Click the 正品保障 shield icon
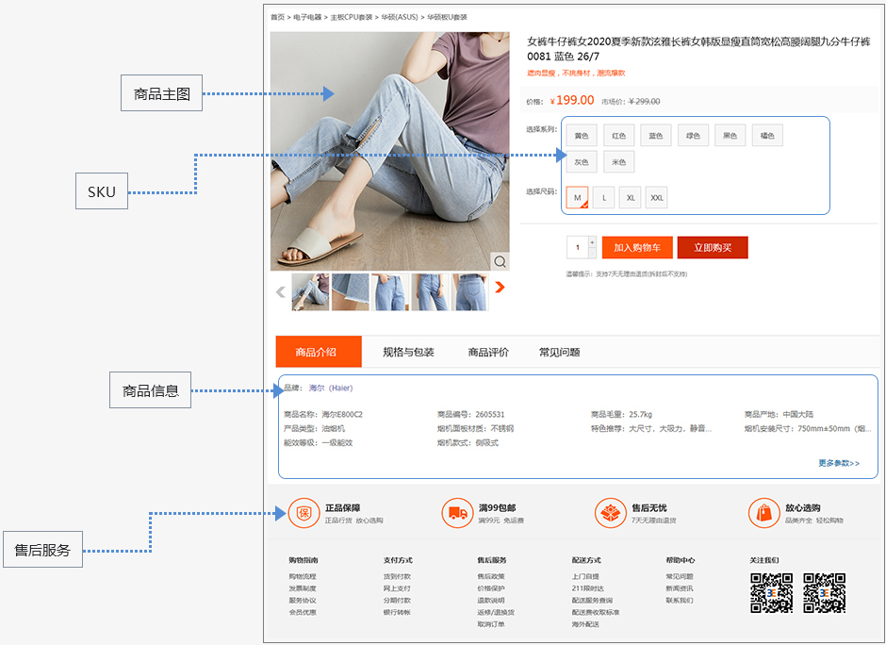This screenshot has height=645, width=886. (x=304, y=513)
